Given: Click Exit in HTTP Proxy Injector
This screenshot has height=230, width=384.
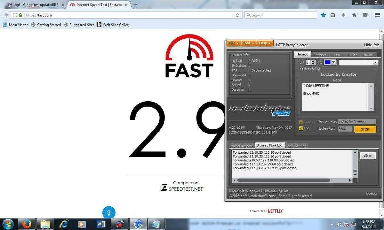Looking at the screenshot, I should tap(376, 45).
